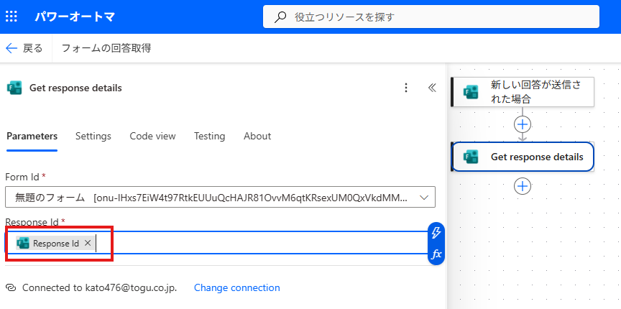Select the 新しい回答が送信された場合 trigger card
621x309 pixels.
click(x=523, y=92)
